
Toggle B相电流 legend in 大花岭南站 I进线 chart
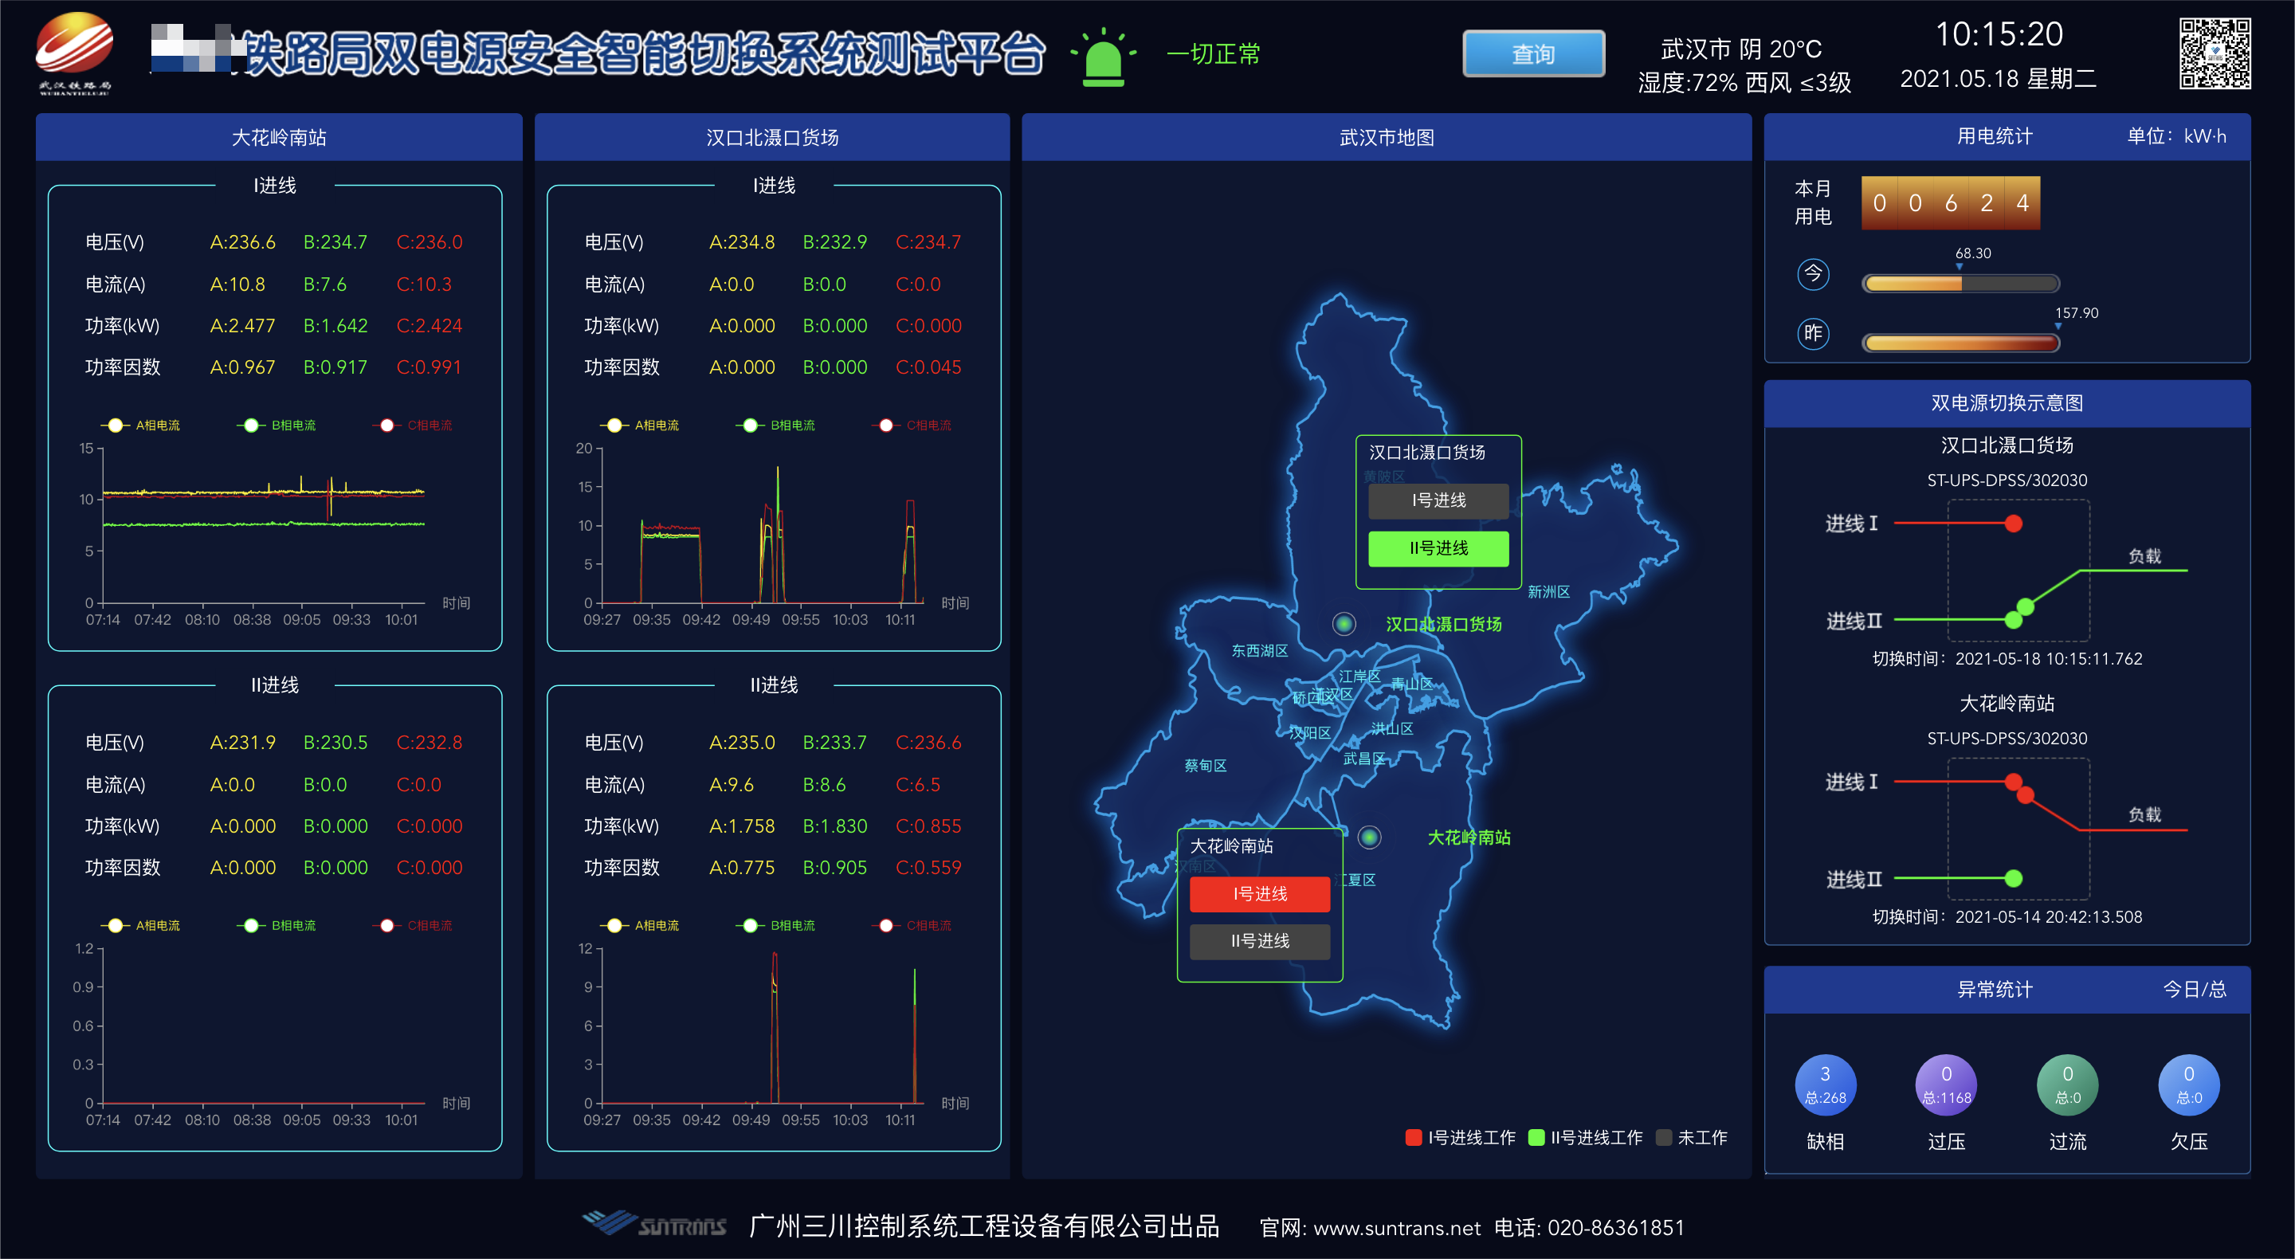pos(277,425)
